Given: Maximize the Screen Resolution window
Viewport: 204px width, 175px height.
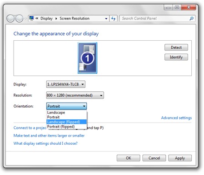Looking at the screenshot, I should point(177,7).
